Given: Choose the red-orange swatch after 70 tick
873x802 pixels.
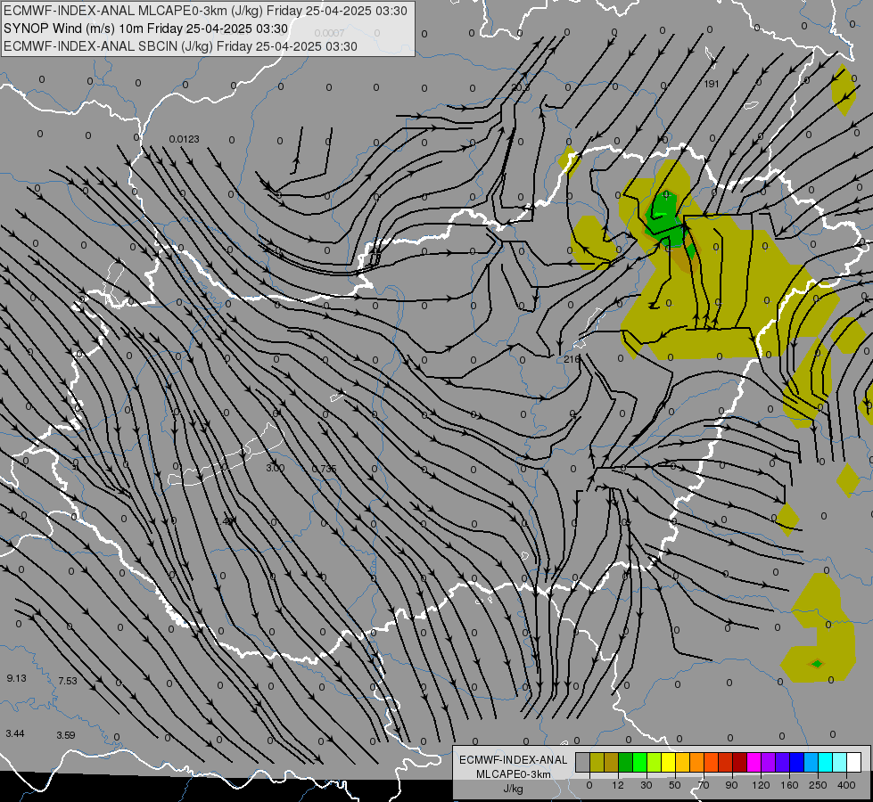Looking at the screenshot, I should (711, 762).
